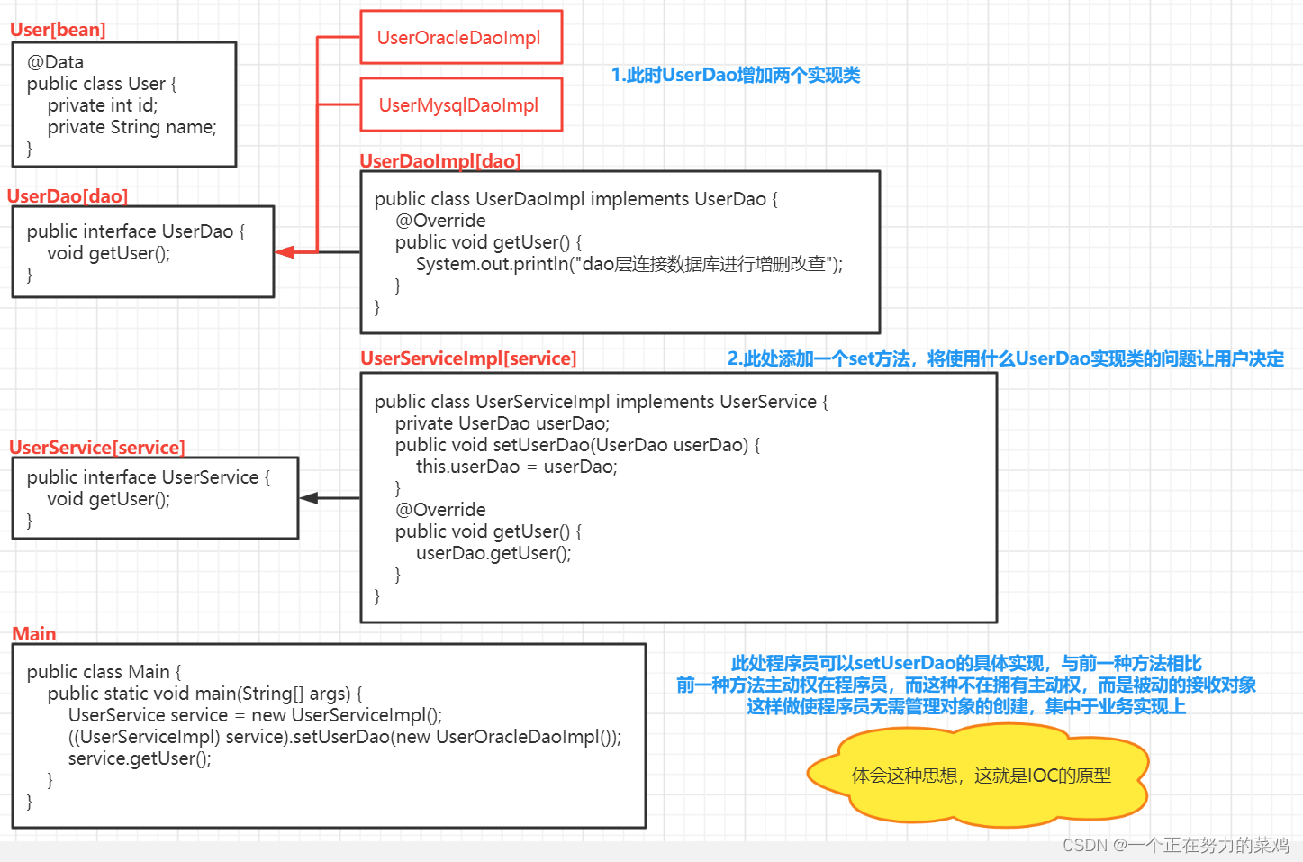Screen dimensions: 1303x862
Task: Click the Main red heading
Action: click(34, 634)
